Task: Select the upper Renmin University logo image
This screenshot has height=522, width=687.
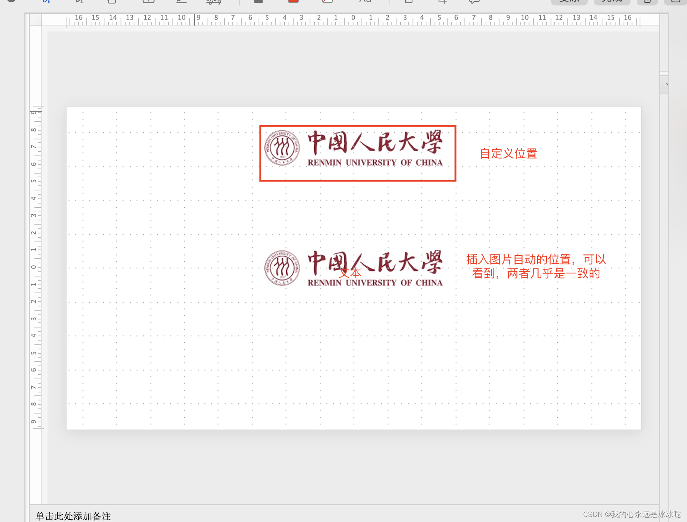Action: (x=354, y=148)
